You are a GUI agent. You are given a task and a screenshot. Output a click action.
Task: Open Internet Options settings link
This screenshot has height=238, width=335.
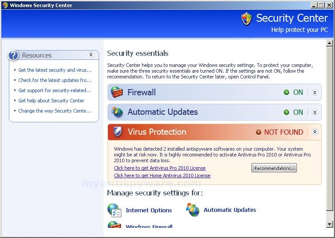point(149,210)
